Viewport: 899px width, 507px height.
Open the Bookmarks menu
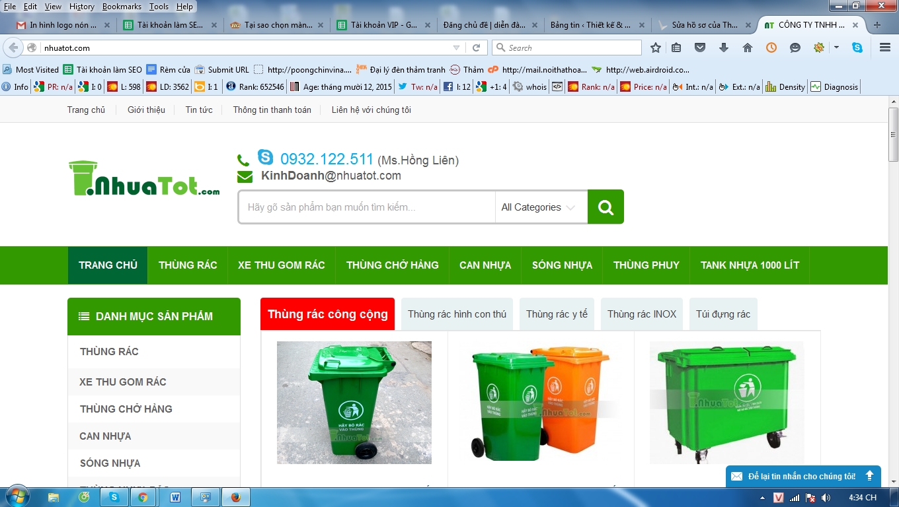click(x=122, y=6)
